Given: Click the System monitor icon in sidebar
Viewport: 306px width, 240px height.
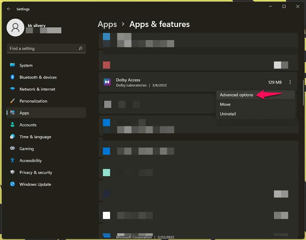Looking at the screenshot, I should (x=12, y=65).
